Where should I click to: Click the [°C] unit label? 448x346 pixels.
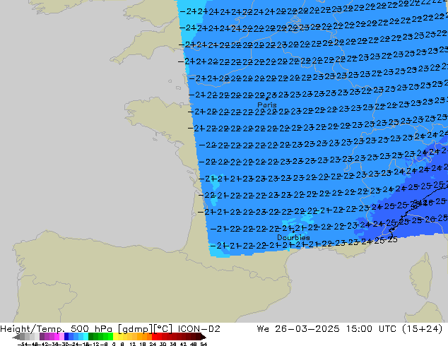(x=163, y=329)
